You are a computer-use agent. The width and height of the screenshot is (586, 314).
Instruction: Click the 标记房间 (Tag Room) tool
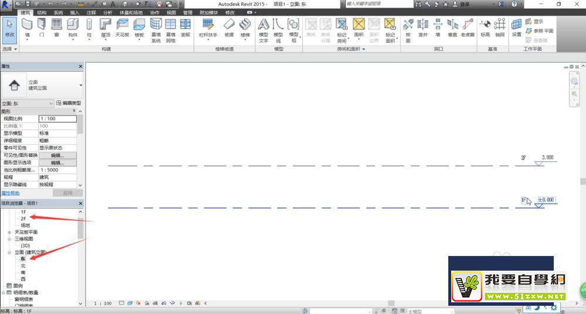(342, 30)
